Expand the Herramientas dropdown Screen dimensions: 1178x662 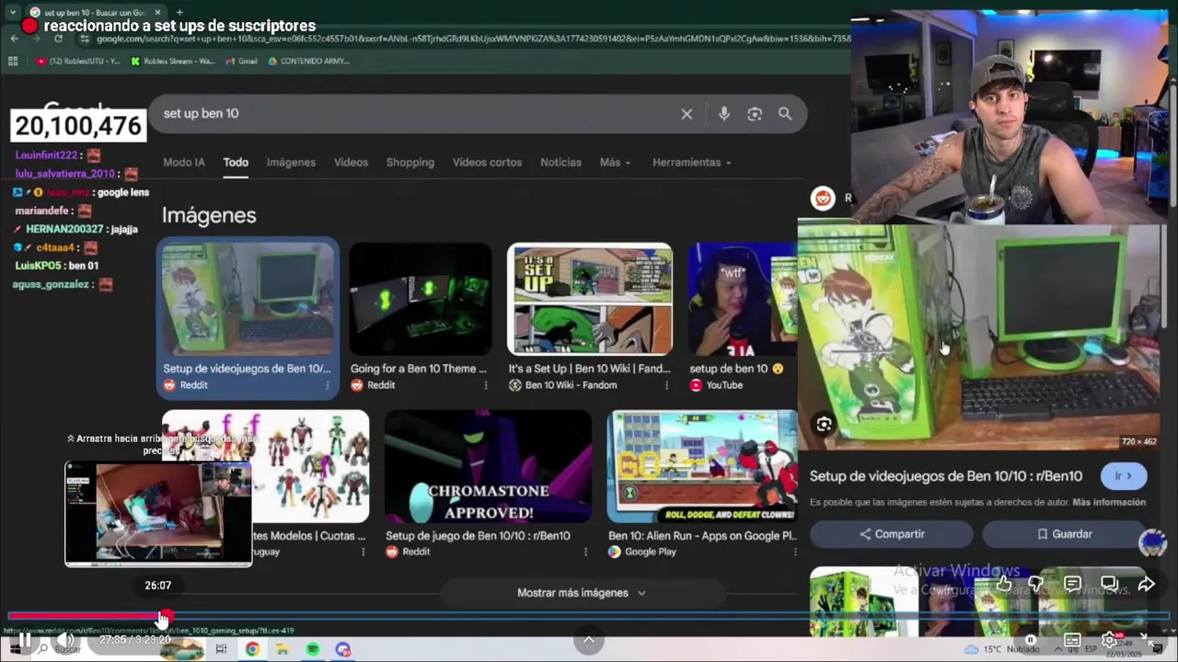[x=691, y=162]
